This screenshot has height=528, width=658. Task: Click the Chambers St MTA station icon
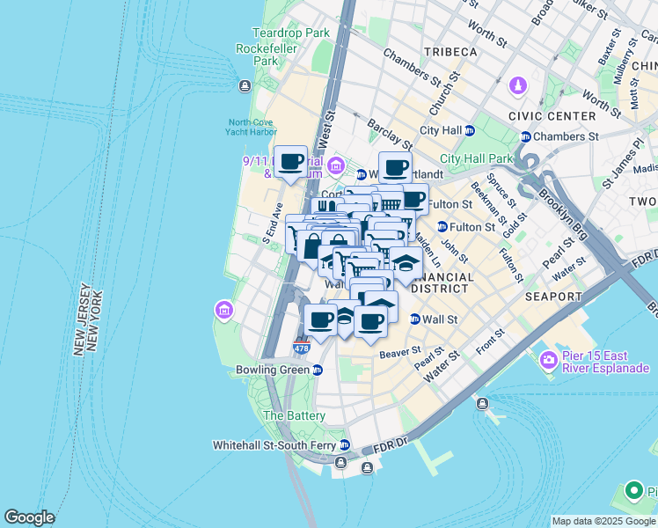coord(526,136)
